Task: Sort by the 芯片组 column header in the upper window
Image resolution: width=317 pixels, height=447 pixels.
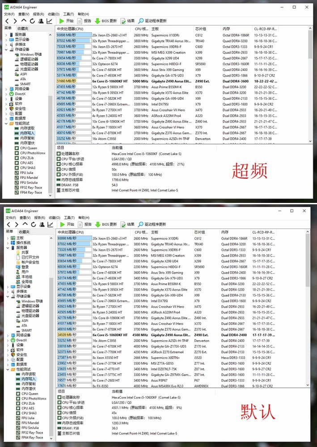Action: (x=207, y=29)
